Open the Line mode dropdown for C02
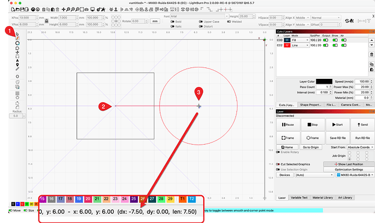Viewport: 375px width, 223px height. pyautogui.click(x=301, y=45)
